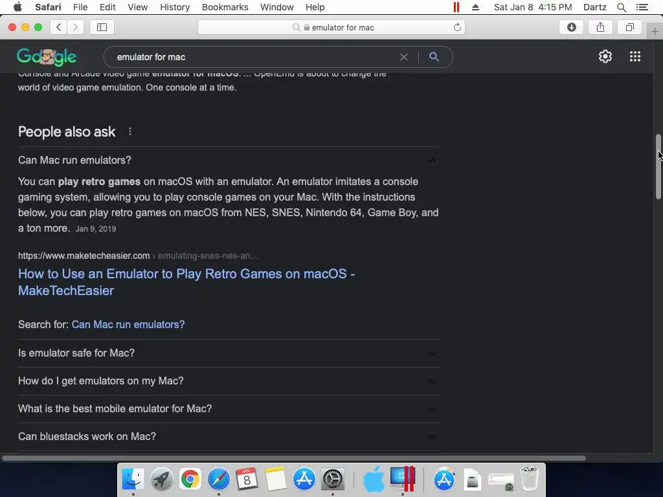Open the File menu
The height and width of the screenshot is (497, 663).
tap(80, 7)
